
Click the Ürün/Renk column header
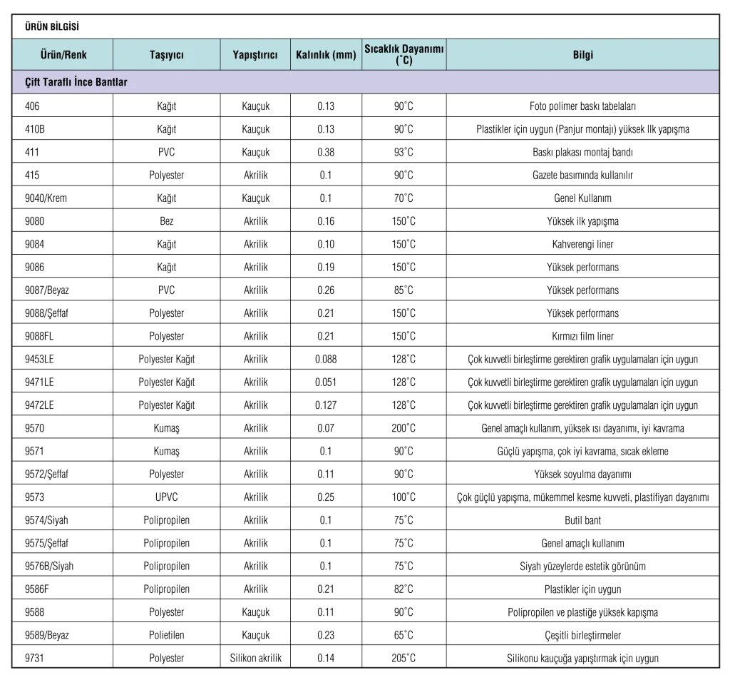[x=63, y=55]
